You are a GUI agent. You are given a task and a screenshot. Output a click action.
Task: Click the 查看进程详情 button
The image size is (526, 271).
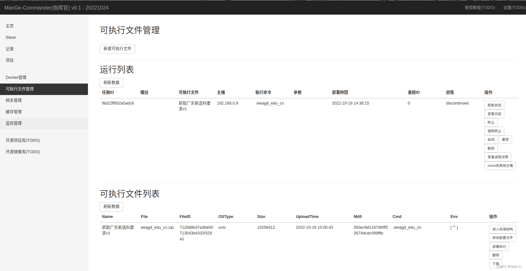point(498,157)
